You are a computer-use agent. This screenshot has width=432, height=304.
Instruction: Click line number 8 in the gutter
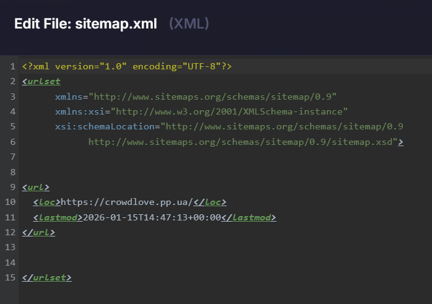point(12,172)
